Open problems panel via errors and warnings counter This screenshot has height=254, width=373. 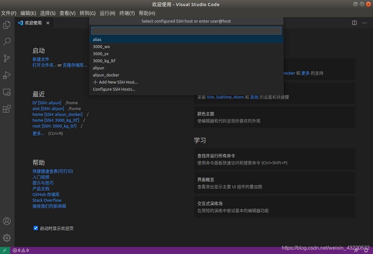coord(21,250)
